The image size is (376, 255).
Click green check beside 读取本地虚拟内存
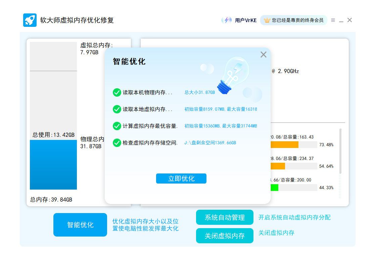coord(117,109)
